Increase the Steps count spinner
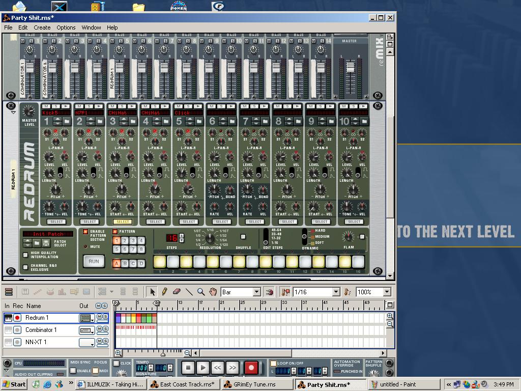Image resolution: width=521 pixels, height=391 pixels. pyautogui.click(x=182, y=236)
